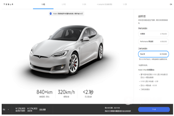Click the Tesla logo
Screen dimensions: 174x116
point(8,4)
